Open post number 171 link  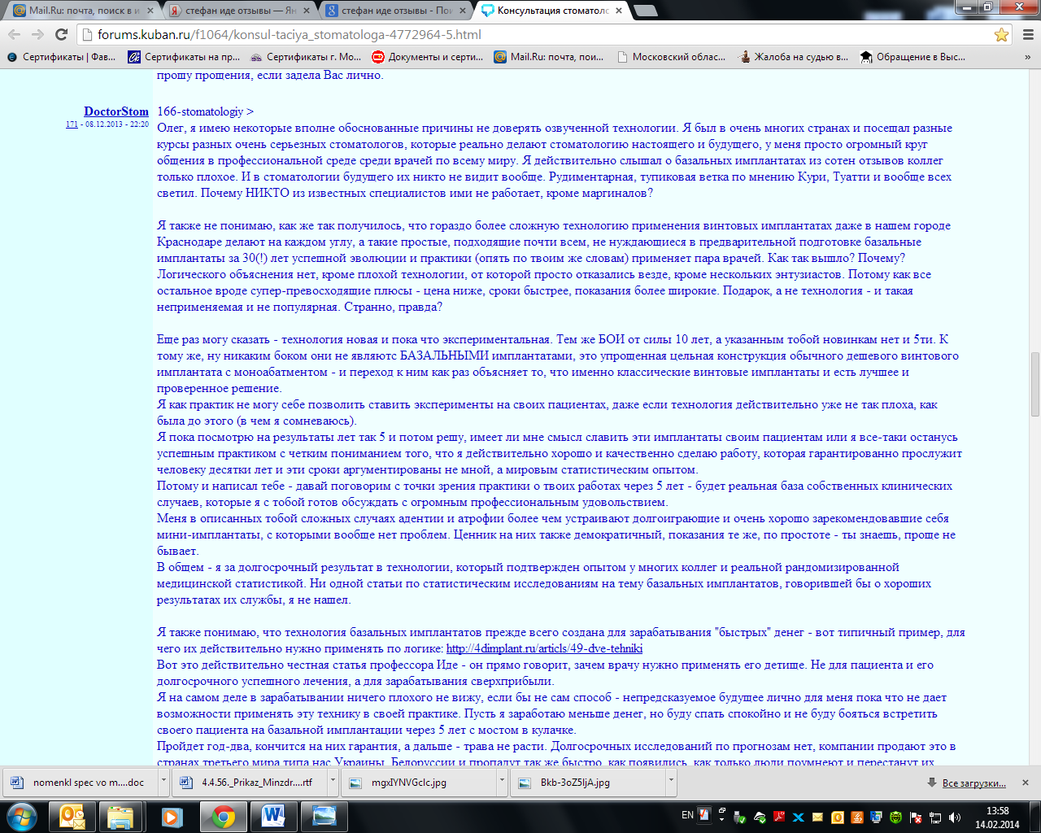pos(70,124)
